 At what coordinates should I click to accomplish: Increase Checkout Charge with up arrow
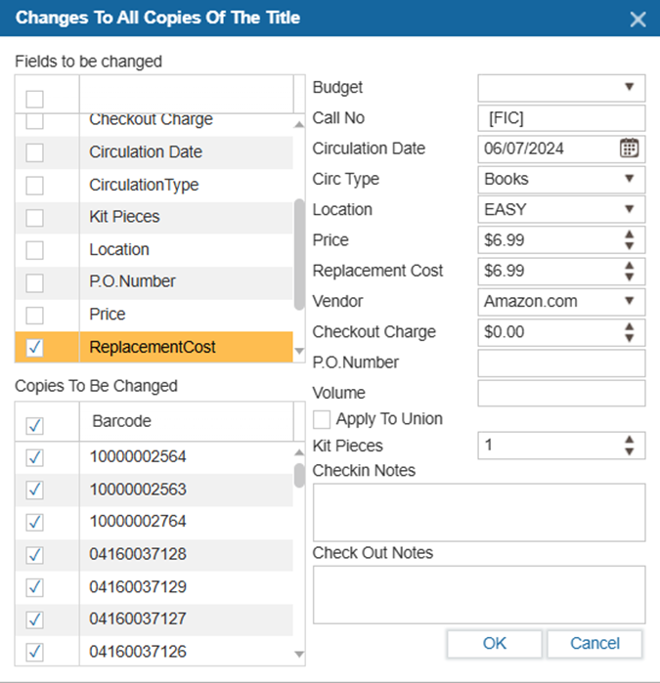point(629,325)
